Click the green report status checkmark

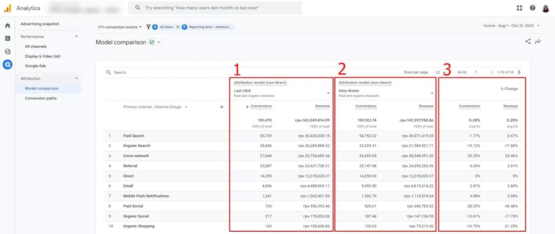[151, 42]
